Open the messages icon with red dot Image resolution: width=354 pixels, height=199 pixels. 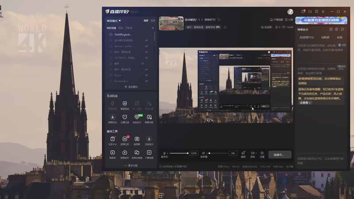coord(303,11)
